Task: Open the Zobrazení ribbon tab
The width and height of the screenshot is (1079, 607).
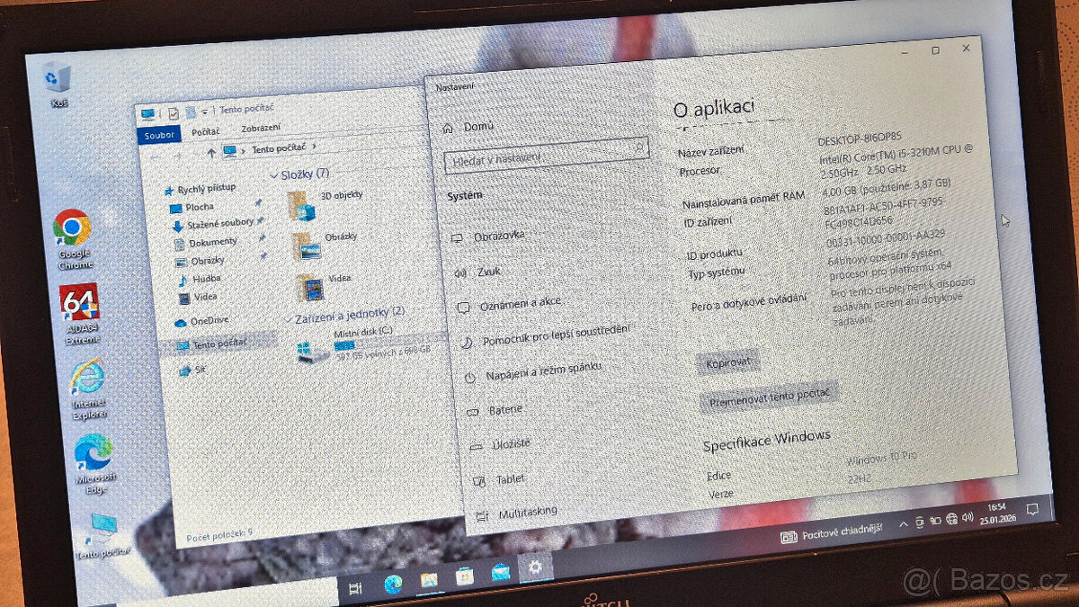Action: tap(260, 128)
